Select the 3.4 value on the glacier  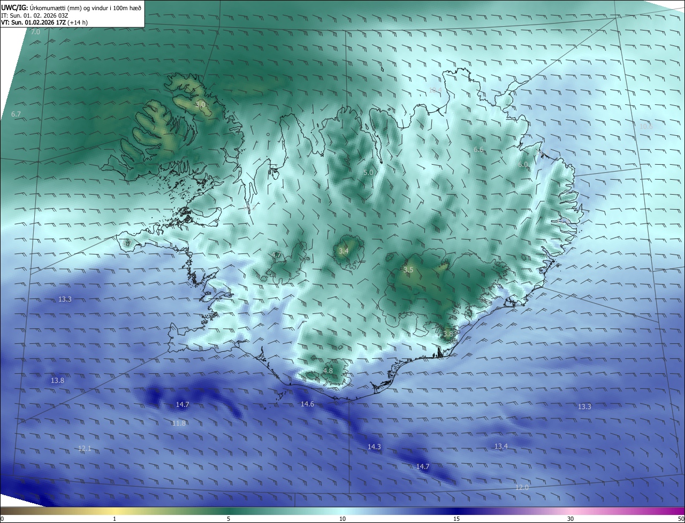(x=344, y=251)
